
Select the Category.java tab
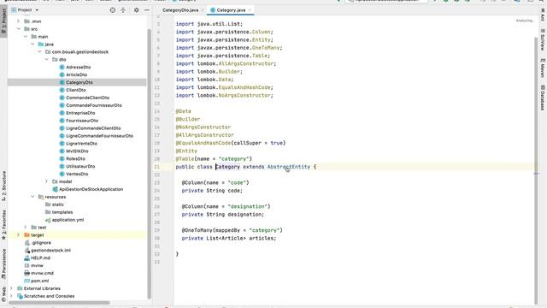tap(231, 10)
